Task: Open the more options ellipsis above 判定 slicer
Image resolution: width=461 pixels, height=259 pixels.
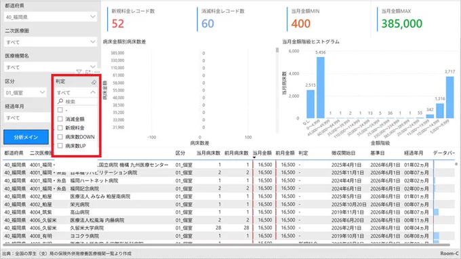Action: pyautogui.click(x=97, y=72)
